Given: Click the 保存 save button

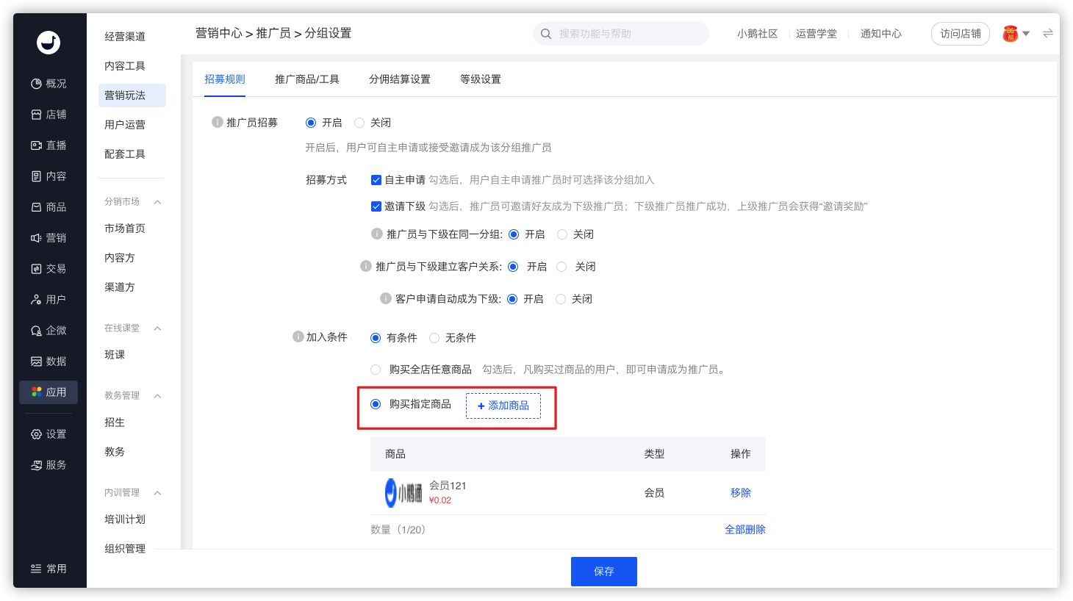Looking at the screenshot, I should click(x=603, y=571).
